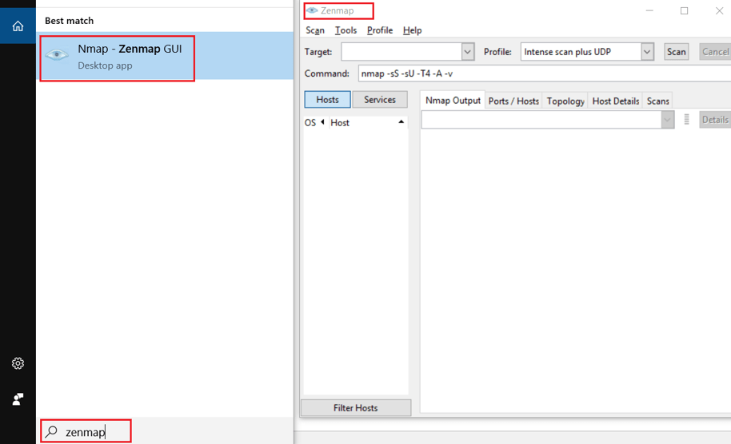
Task: Open Nmap - Zenmap GUI search result
Action: [x=165, y=57]
